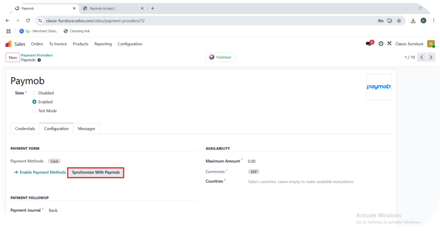Viewport: 440px width, 231px height.
Task: Select the Test Mode state option
Action: tap(35, 111)
